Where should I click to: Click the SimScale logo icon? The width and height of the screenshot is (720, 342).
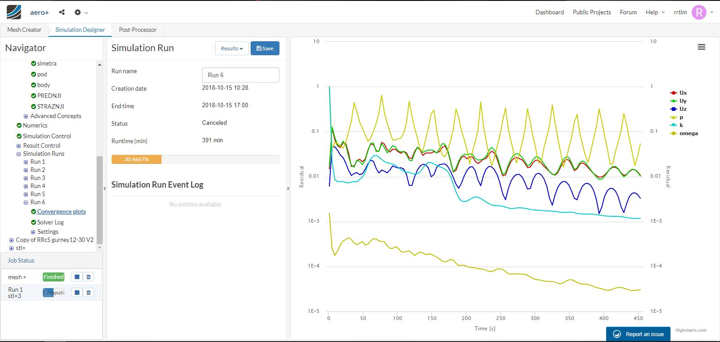(14, 12)
